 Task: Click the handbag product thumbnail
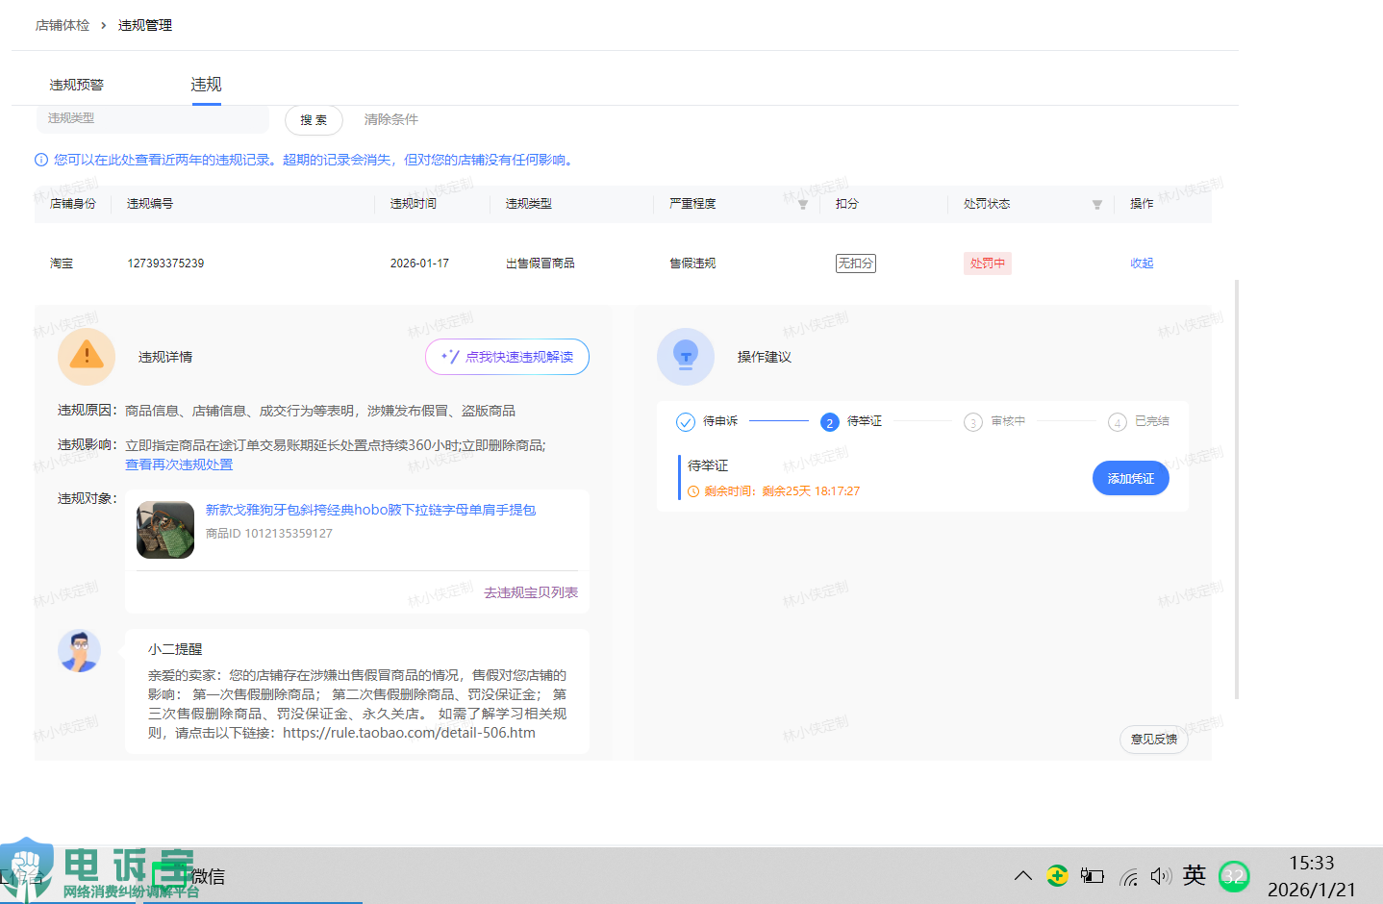[x=165, y=530]
